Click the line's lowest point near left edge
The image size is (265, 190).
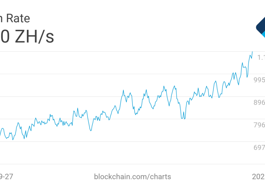coord(13,140)
